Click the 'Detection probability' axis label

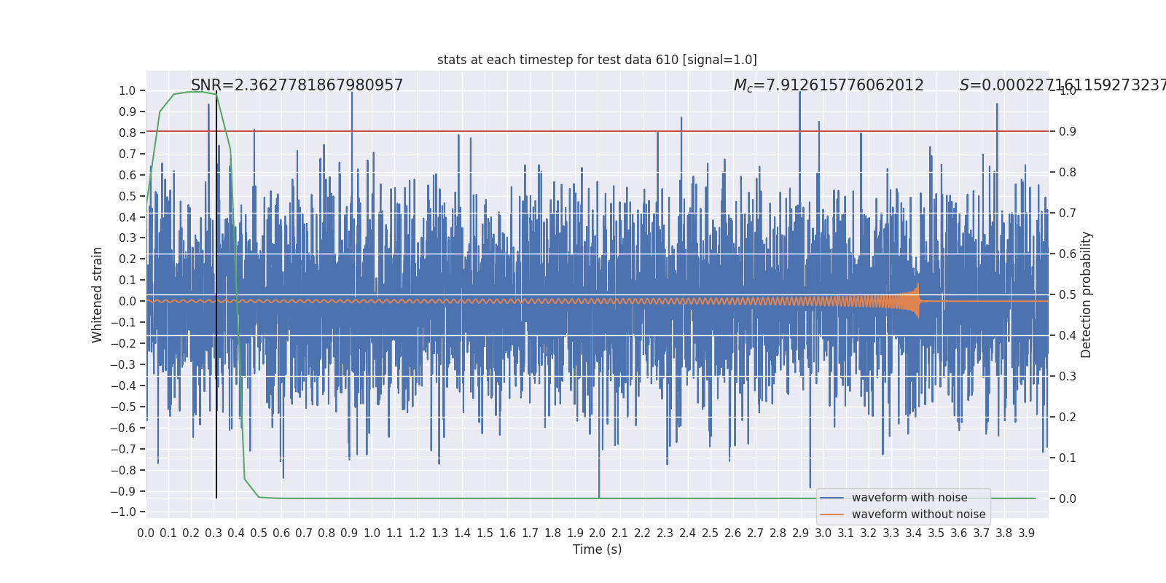click(x=1087, y=294)
